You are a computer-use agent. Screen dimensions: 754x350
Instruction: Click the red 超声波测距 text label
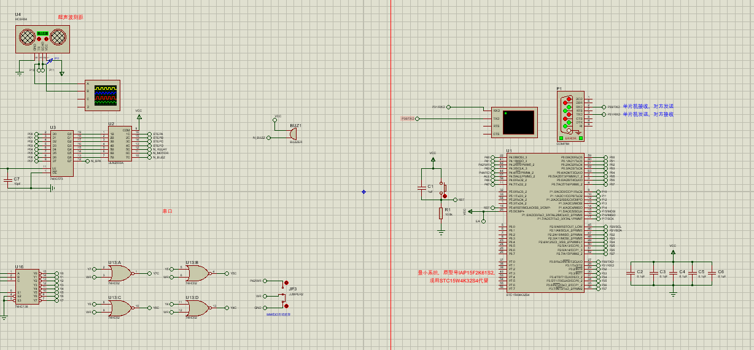pos(71,18)
